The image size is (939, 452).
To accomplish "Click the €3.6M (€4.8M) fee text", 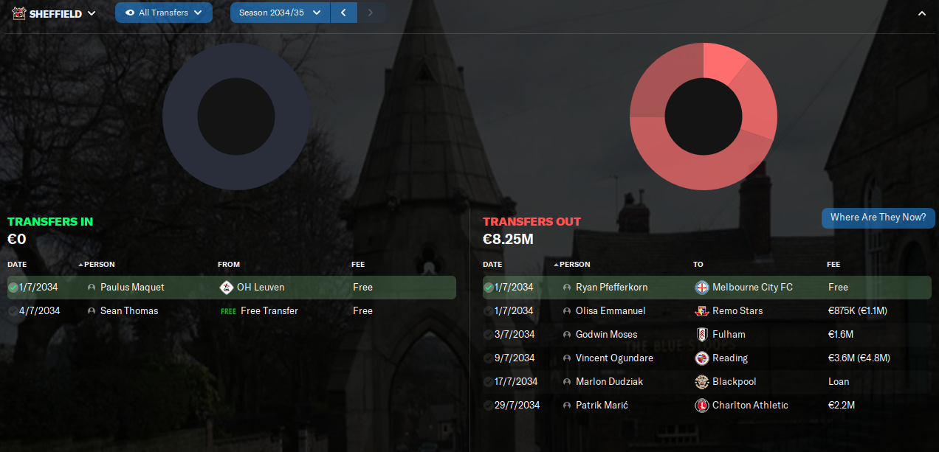I will coord(859,358).
